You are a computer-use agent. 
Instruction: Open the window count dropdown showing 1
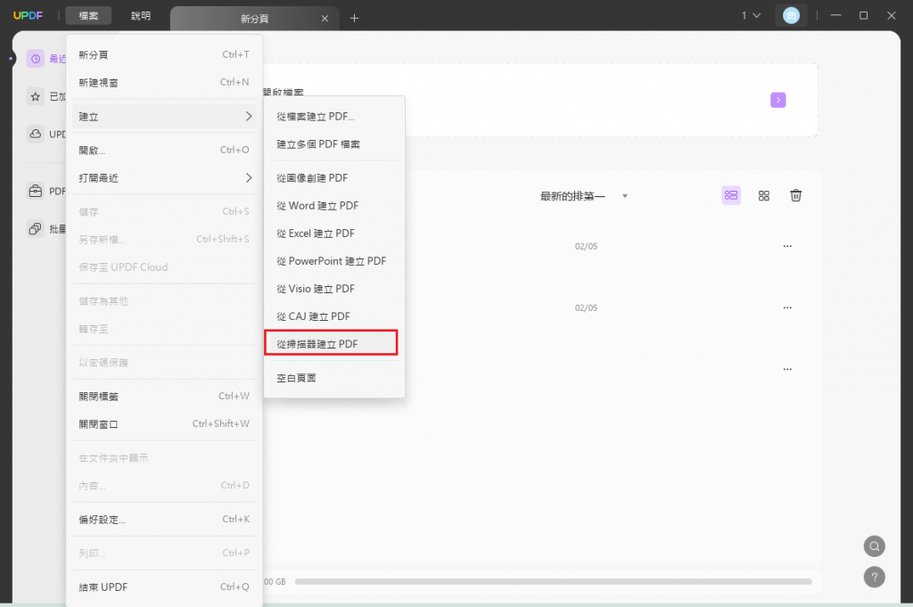[751, 16]
